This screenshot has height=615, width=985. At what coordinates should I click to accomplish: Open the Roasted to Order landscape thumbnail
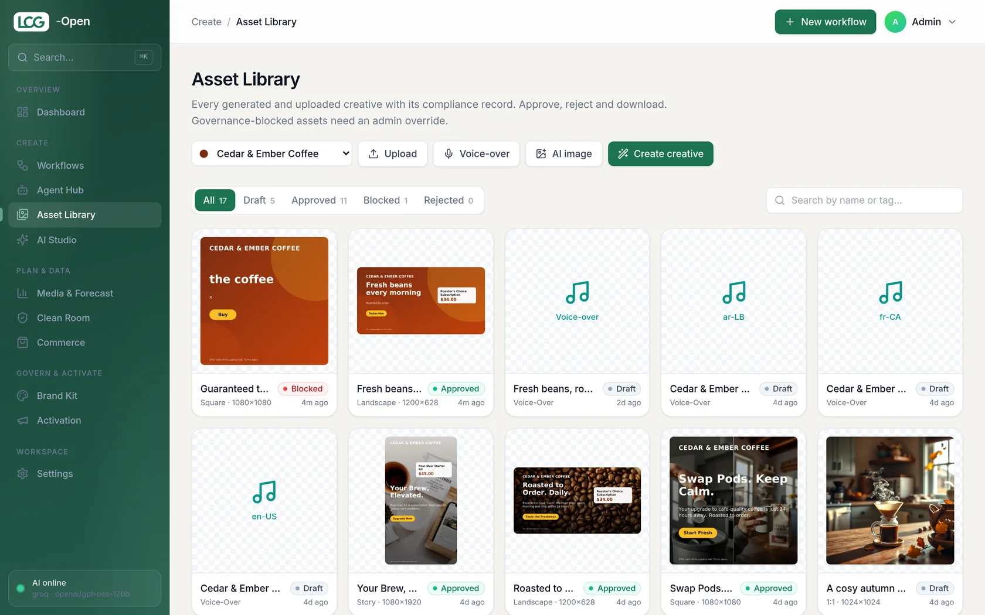[578, 501]
